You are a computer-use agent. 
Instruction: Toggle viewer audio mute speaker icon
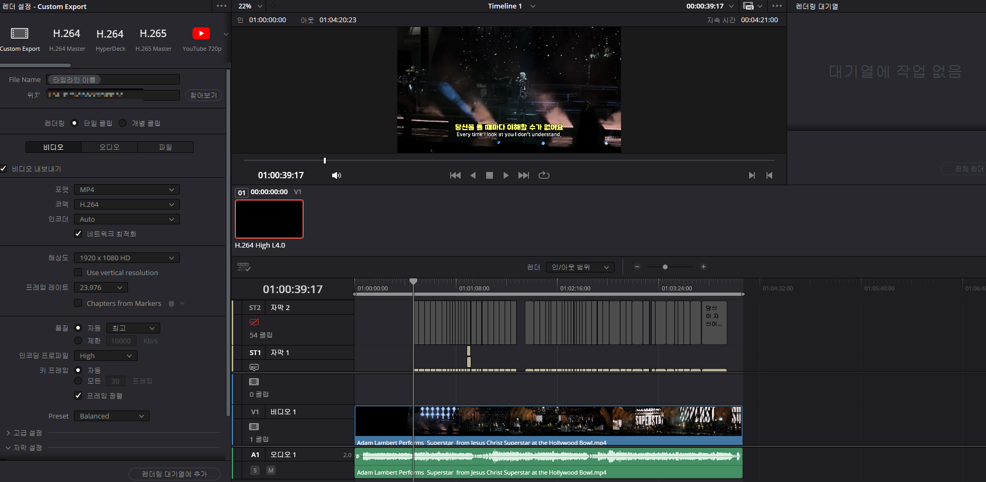point(336,175)
